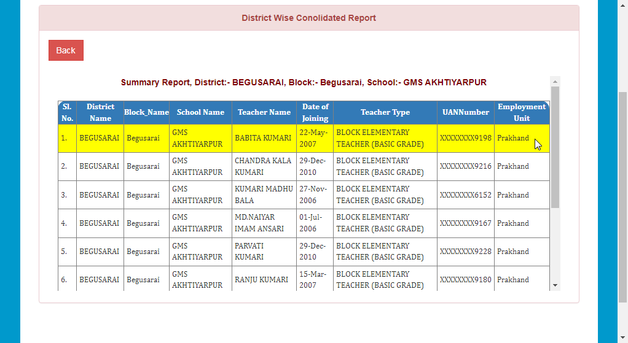Click teacher type cell in Babita Kumari row
628x343 pixels.
[x=385, y=138]
